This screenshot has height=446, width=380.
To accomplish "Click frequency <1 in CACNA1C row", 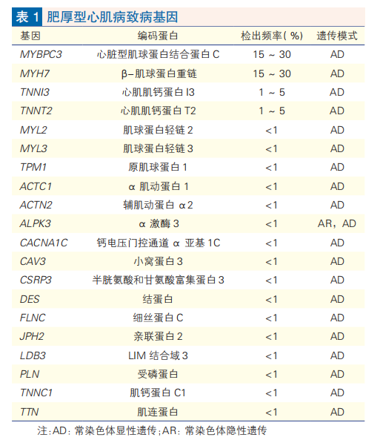I will pyautogui.click(x=271, y=243).
